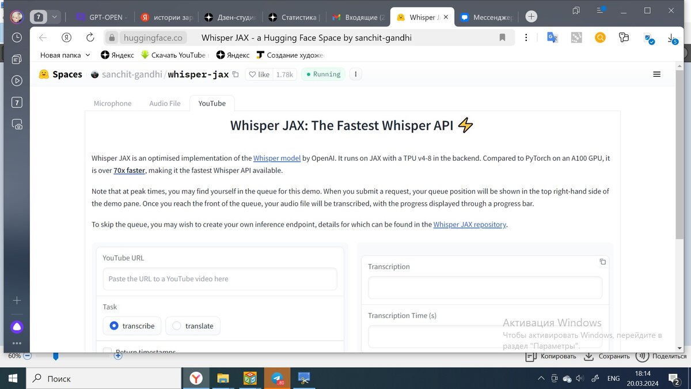Show hidden system tray icons chevron
This screenshot has height=389, width=691.
click(x=540, y=379)
